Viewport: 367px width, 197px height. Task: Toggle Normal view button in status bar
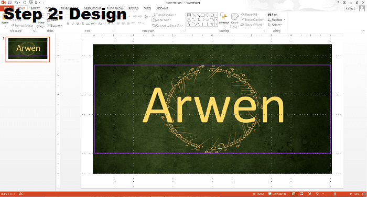click(294, 194)
